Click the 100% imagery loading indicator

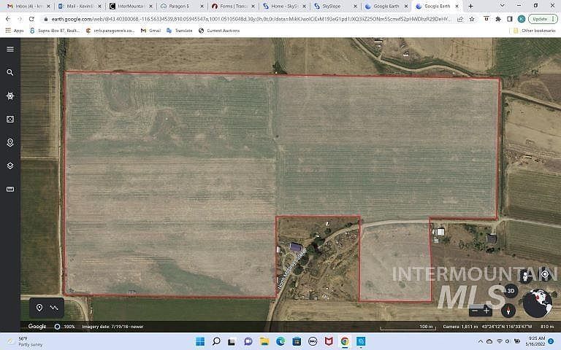[x=65, y=327]
